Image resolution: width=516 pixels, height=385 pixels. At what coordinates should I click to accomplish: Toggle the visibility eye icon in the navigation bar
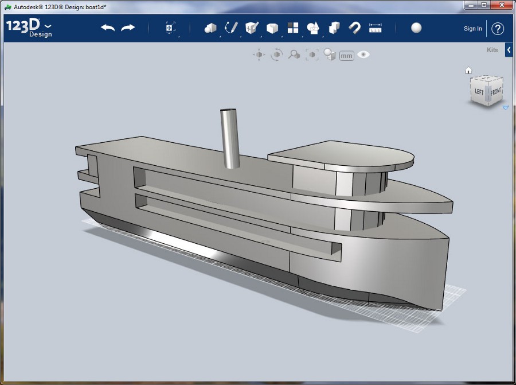point(363,55)
